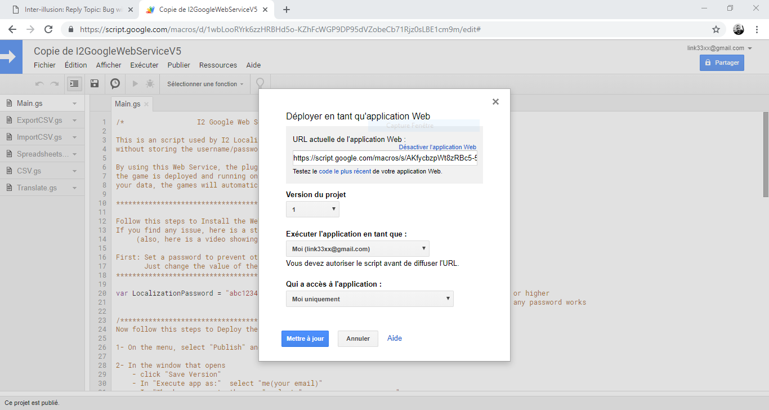Close the deploy dialog with X
The height and width of the screenshot is (410, 769).
click(495, 102)
